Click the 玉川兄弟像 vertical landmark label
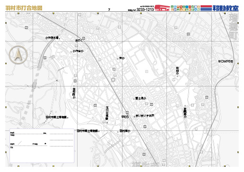244x172 pixels. pos(107,113)
